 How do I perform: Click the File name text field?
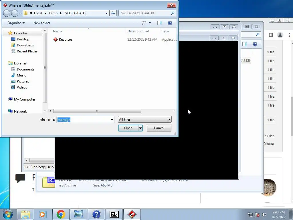coord(83,119)
